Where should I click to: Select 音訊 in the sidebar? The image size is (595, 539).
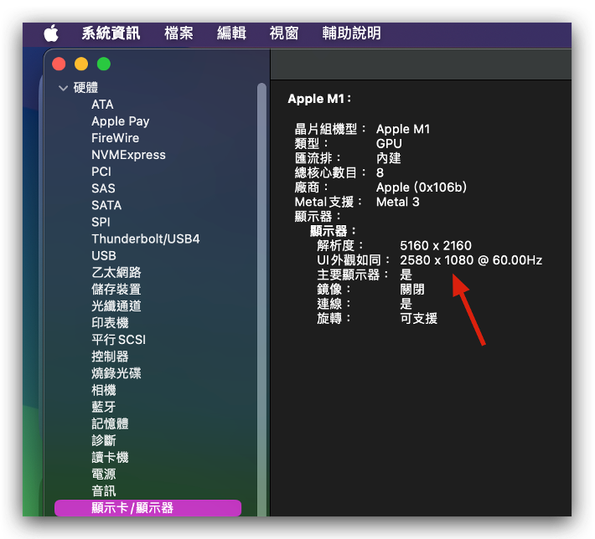click(x=104, y=491)
